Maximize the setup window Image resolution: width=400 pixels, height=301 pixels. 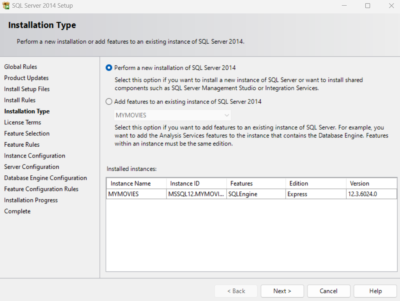[368, 6]
